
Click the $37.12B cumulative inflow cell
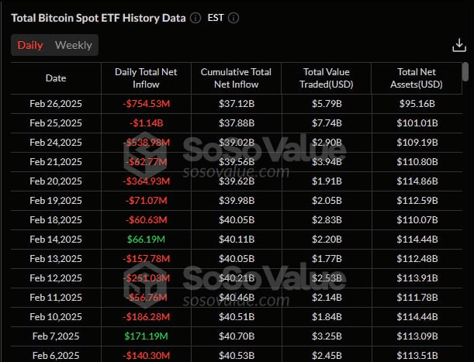click(x=236, y=104)
